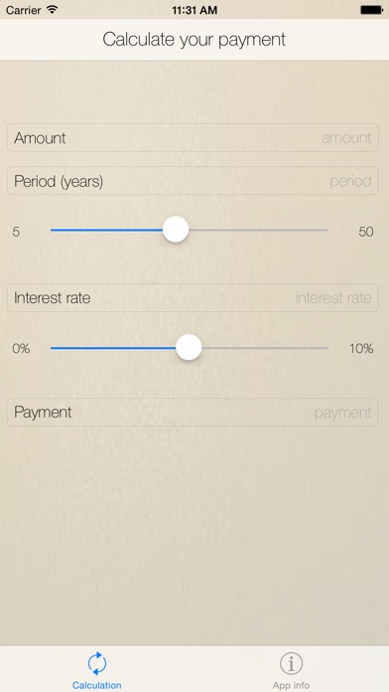Tap the App info circled i icon
The height and width of the screenshot is (692, 389).
[x=291, y=663]
